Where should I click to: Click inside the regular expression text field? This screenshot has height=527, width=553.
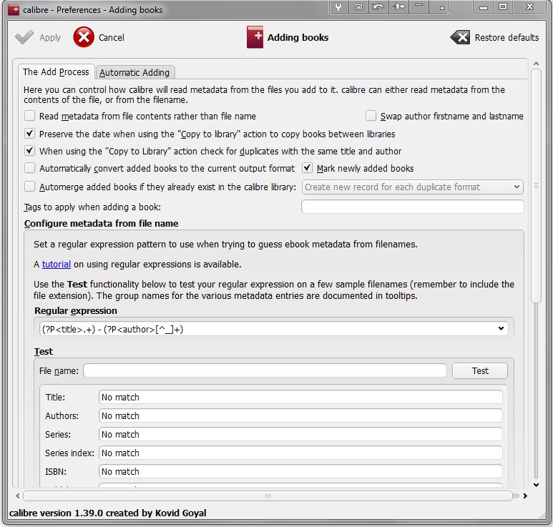(266, 329)
